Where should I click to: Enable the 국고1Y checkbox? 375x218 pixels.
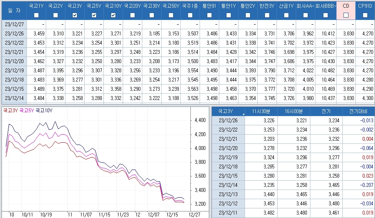tap(37, 15)
